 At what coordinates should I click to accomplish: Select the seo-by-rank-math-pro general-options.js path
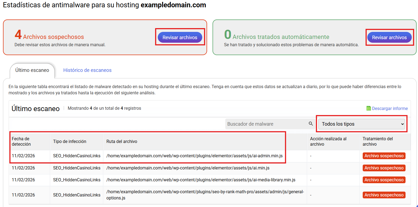point(205,195)
